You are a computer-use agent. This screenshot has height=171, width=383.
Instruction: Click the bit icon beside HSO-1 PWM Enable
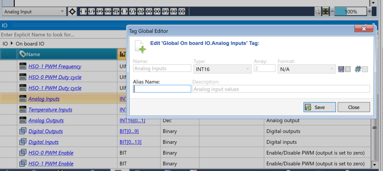click(23, 163)
